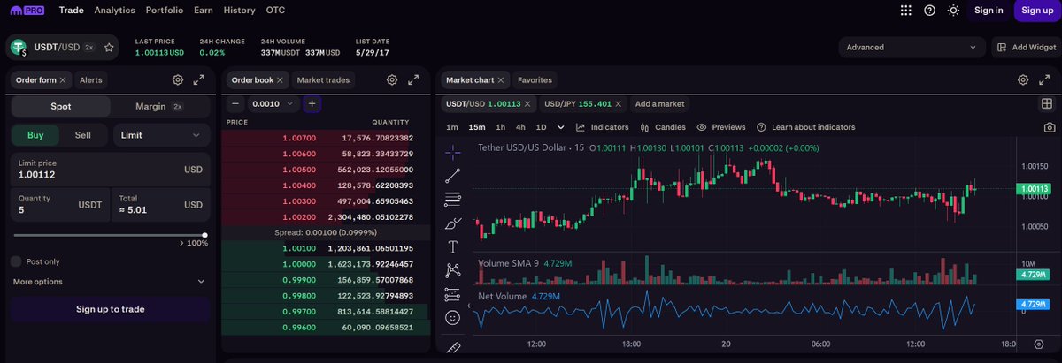Open the History nav menu
This screenshot has width=1062, height=363.
[x=240, y=11]
